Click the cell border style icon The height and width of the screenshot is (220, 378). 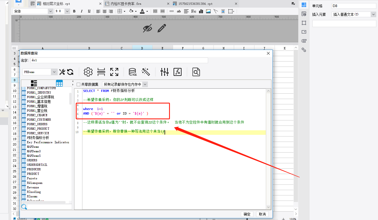[x=120, y=11]
